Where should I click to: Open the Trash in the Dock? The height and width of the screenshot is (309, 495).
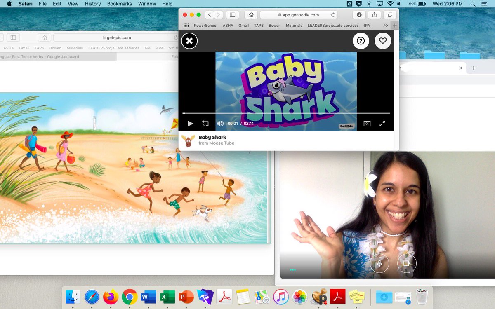(x=422, y=297)
